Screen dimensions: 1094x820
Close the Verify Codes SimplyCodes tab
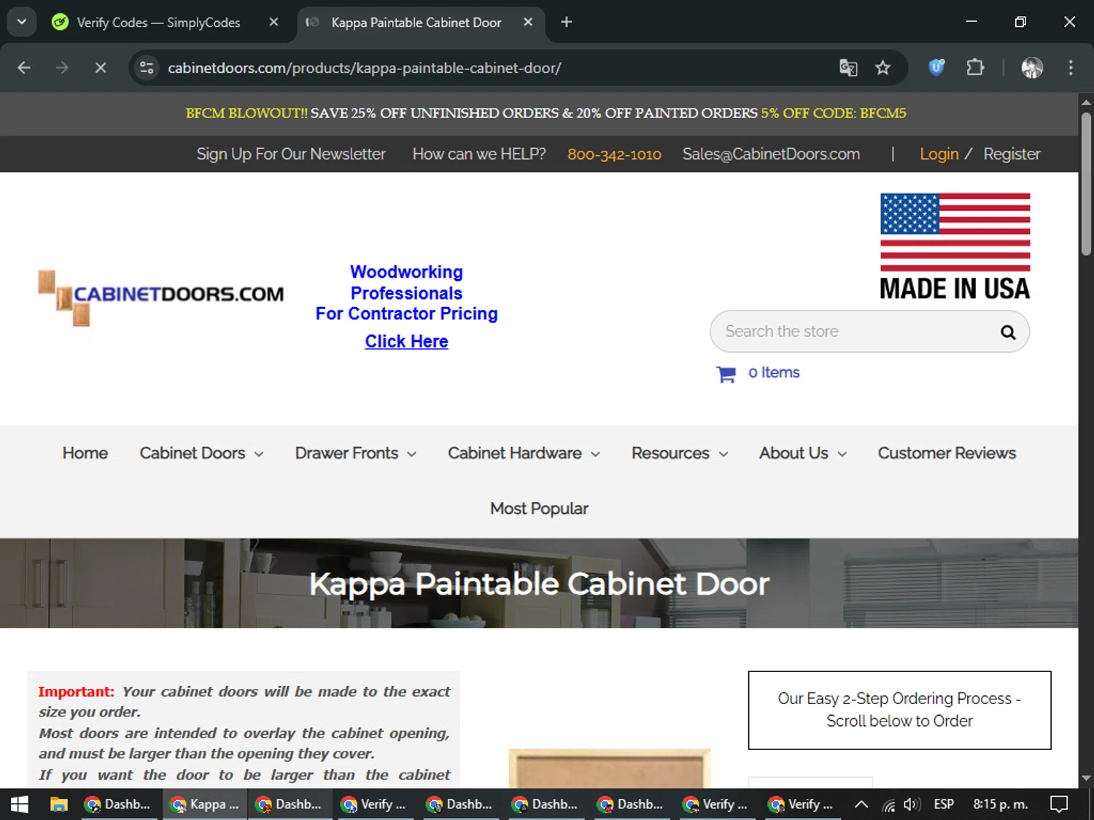click(x=274, y=22)
